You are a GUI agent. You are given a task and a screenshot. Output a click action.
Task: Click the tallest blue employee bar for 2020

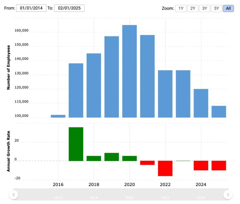click(x=129, y=71)
